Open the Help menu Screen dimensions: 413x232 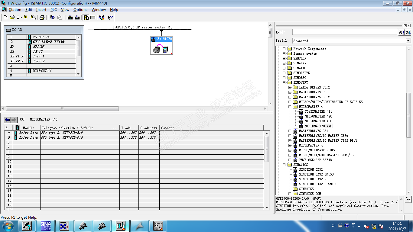point(114,10)
